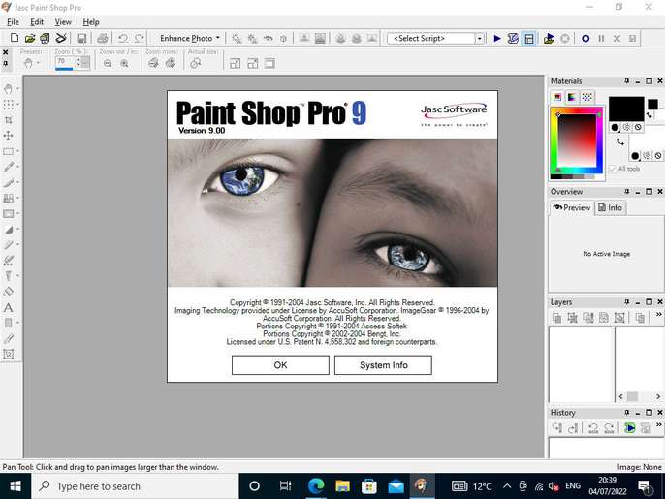Expand History palette toolbar overflow chevron
665x499 pixels.
click(x=658, y=424)
